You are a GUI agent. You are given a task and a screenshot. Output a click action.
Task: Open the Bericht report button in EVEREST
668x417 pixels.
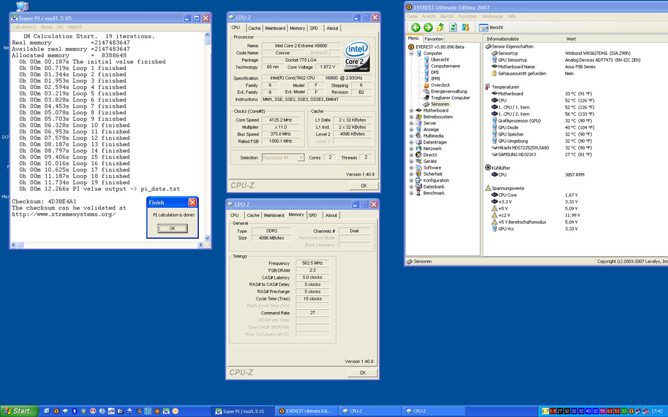click(491, 28)
